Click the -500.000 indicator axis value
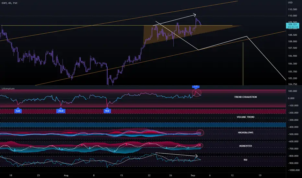Image resolution: width=302 pixels, height=178 pixels. coord(293,134)
